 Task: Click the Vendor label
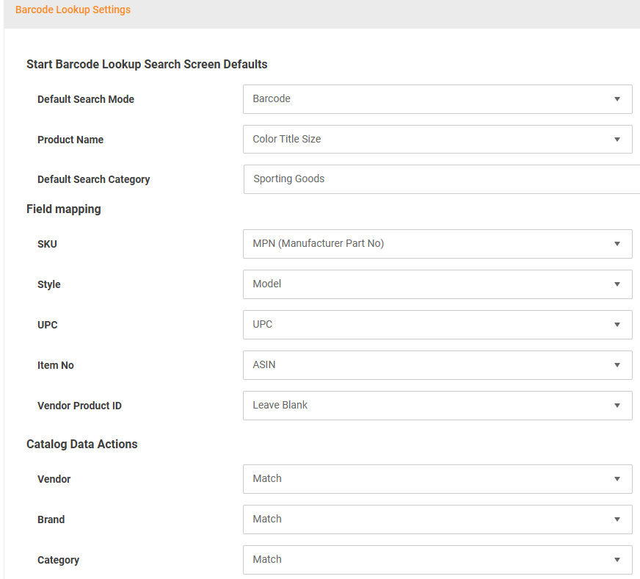tap(54, 479)
